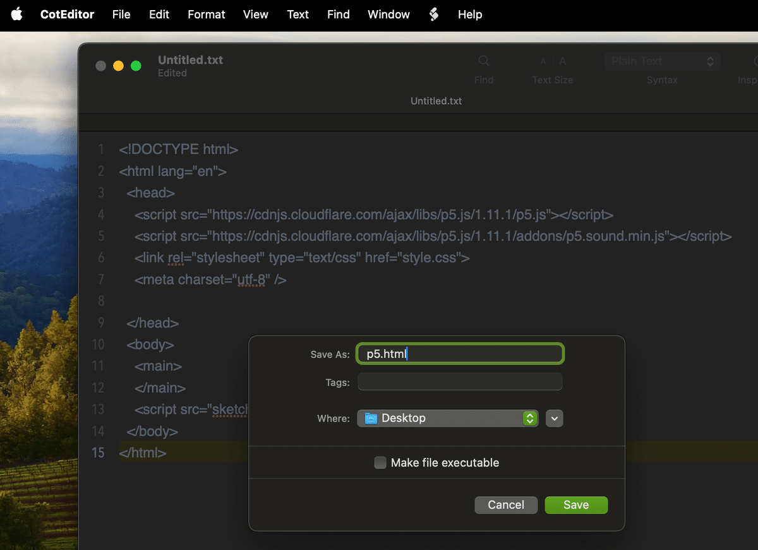This screenshot has width=758, height=550.
Task: Click the Desktop folder icon in Where
Action: [x=371, y=418]
